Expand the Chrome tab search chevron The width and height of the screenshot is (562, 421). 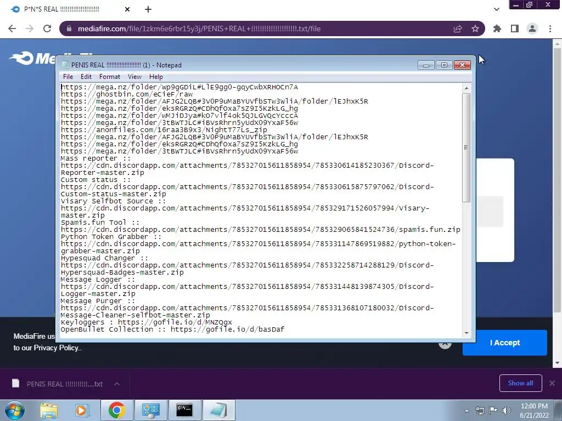coord(496,9)
